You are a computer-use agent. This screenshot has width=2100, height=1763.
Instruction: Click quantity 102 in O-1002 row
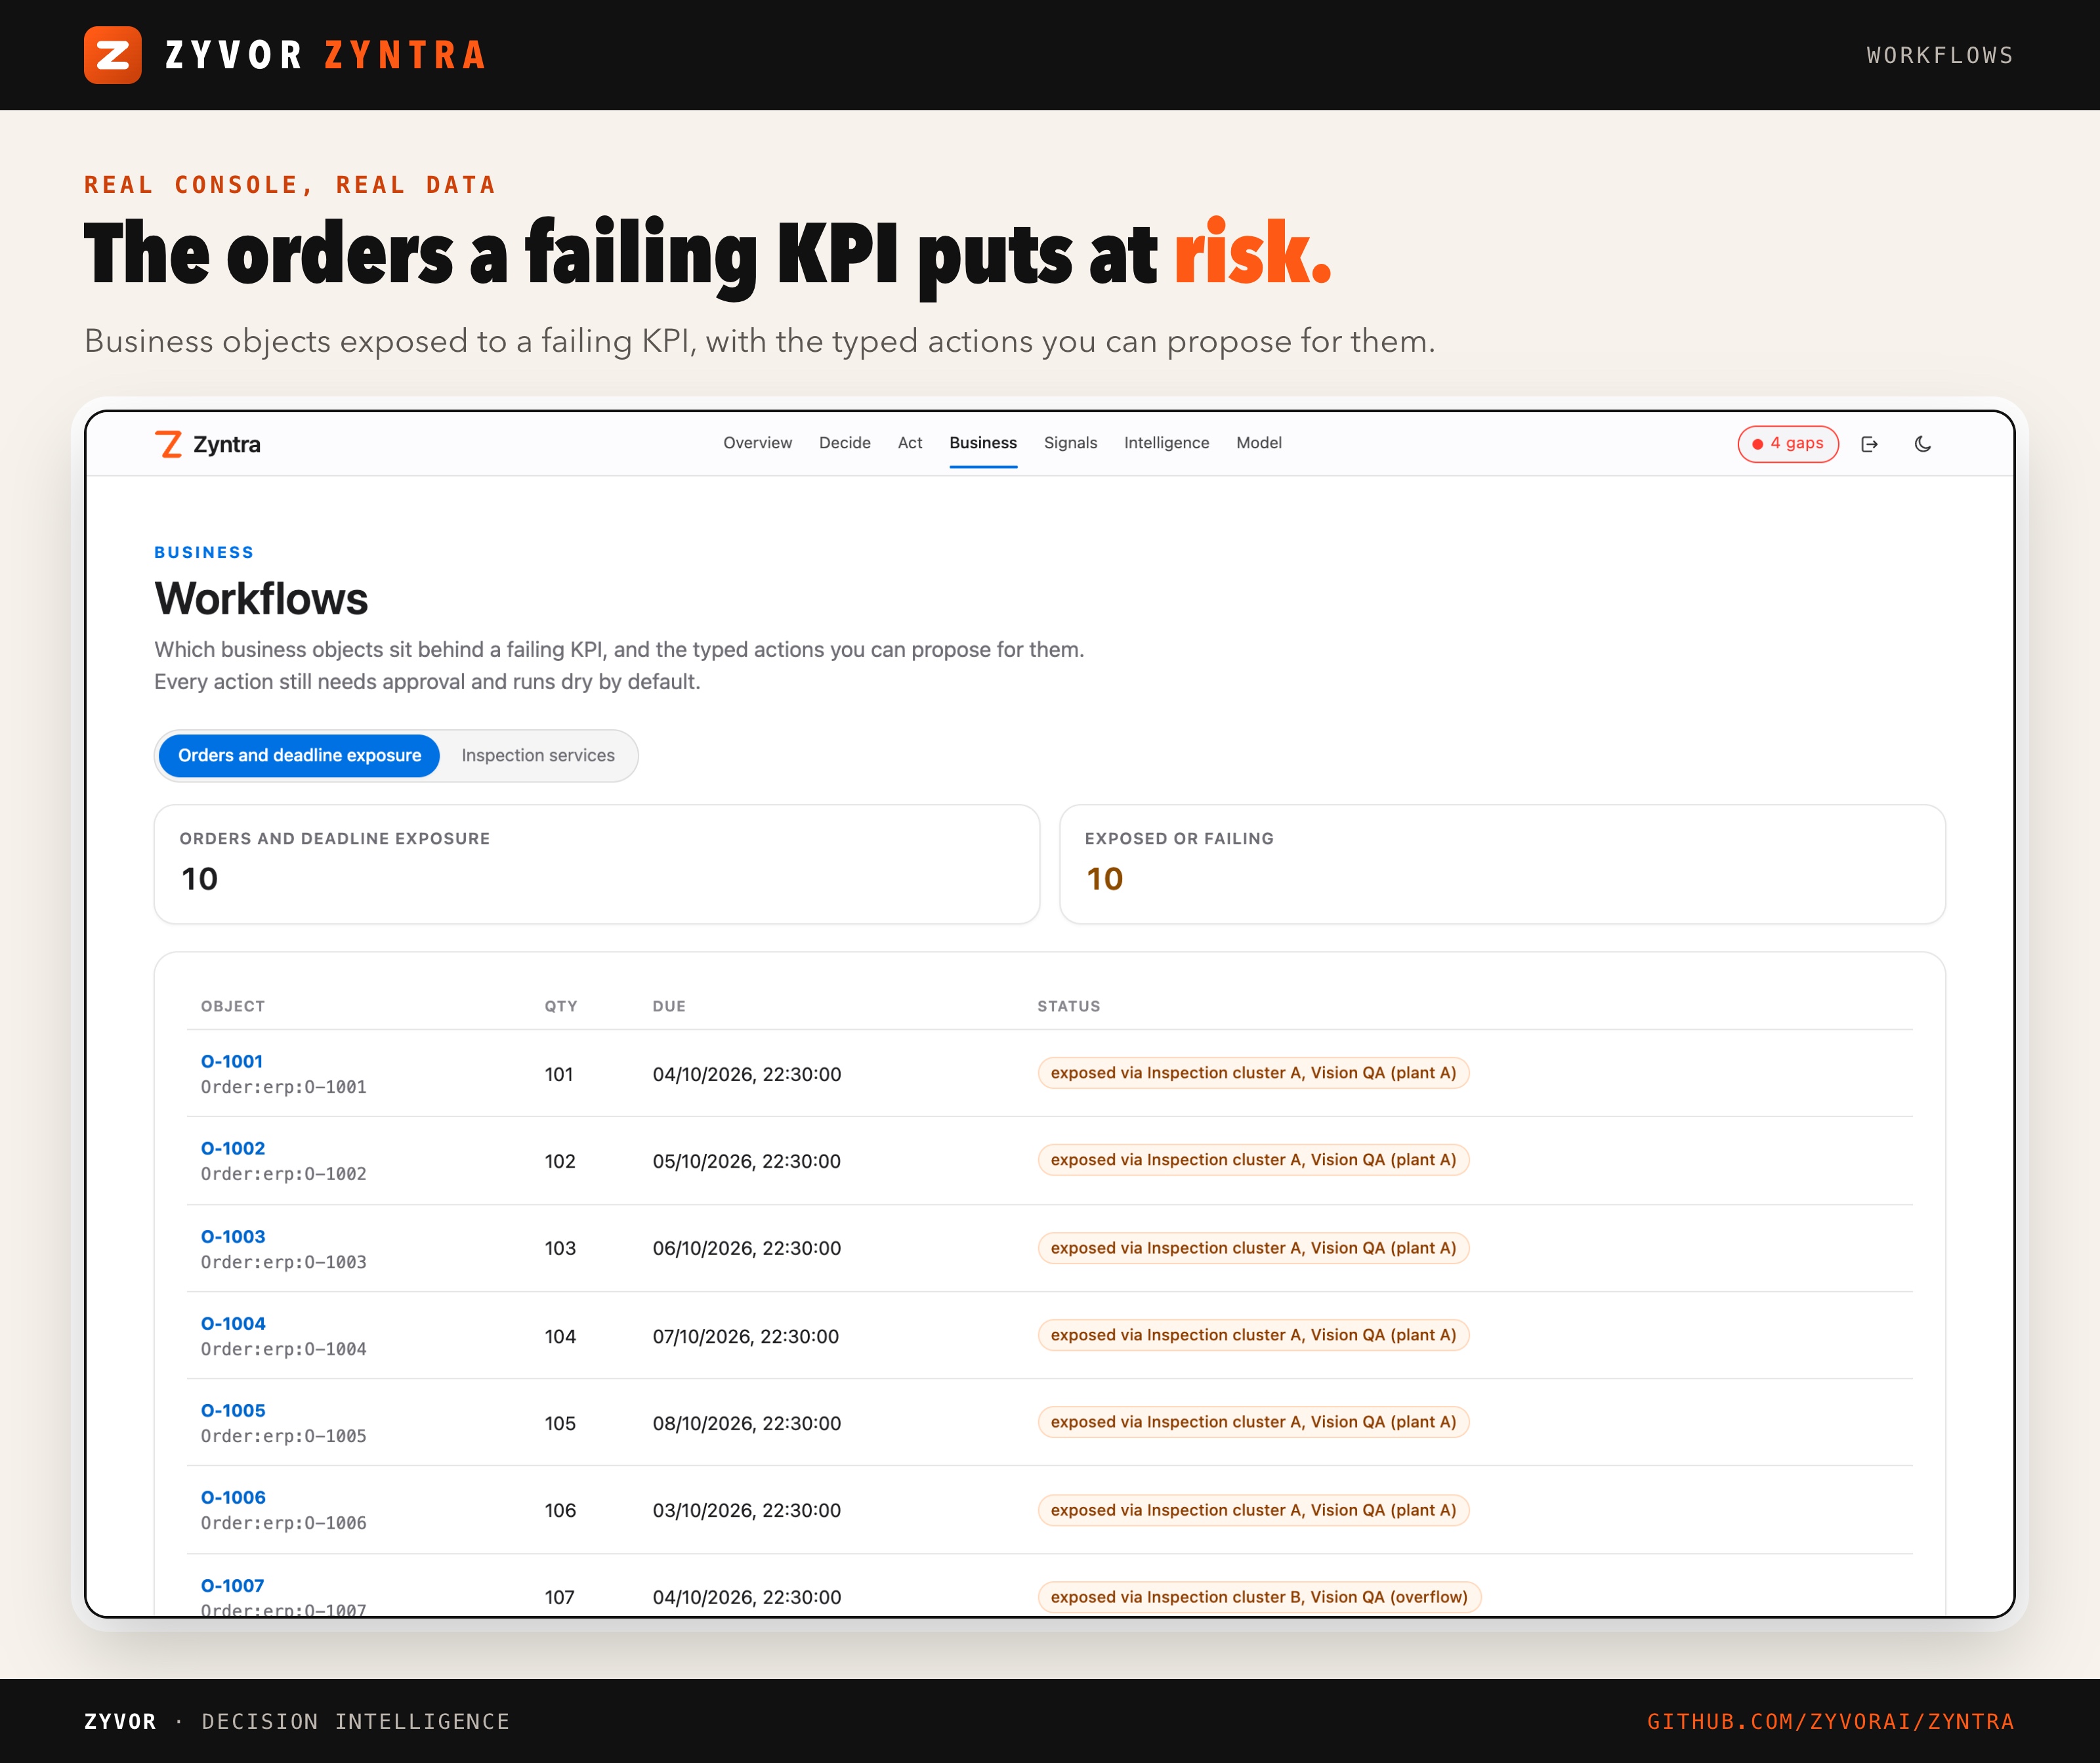560,1161
